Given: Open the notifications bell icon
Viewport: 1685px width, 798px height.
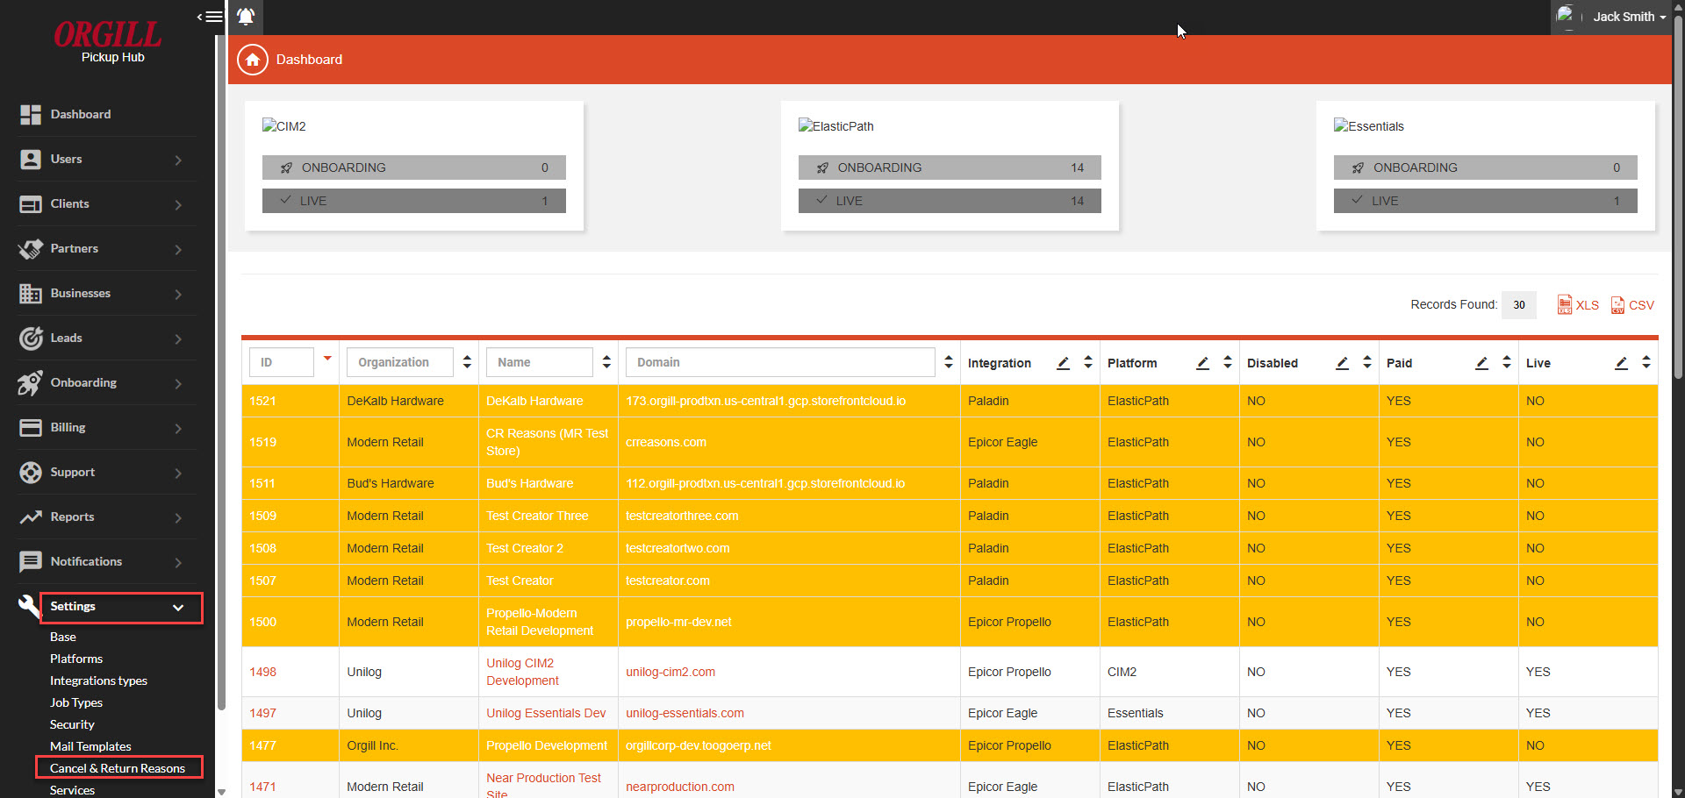Looking at the screenshot, I should click(246, 17).
